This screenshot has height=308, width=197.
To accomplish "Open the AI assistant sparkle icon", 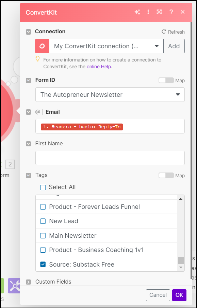I will [137, 12].
